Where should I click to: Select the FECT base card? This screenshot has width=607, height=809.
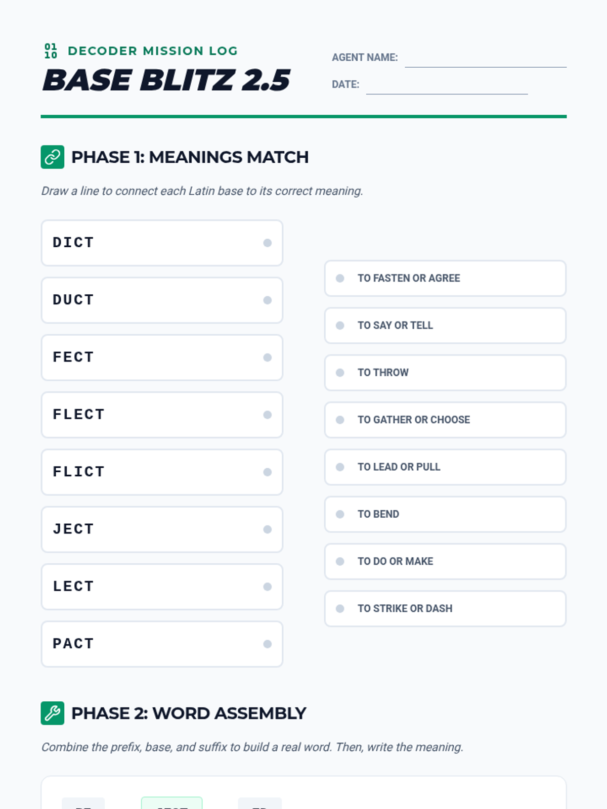point(162,357)
